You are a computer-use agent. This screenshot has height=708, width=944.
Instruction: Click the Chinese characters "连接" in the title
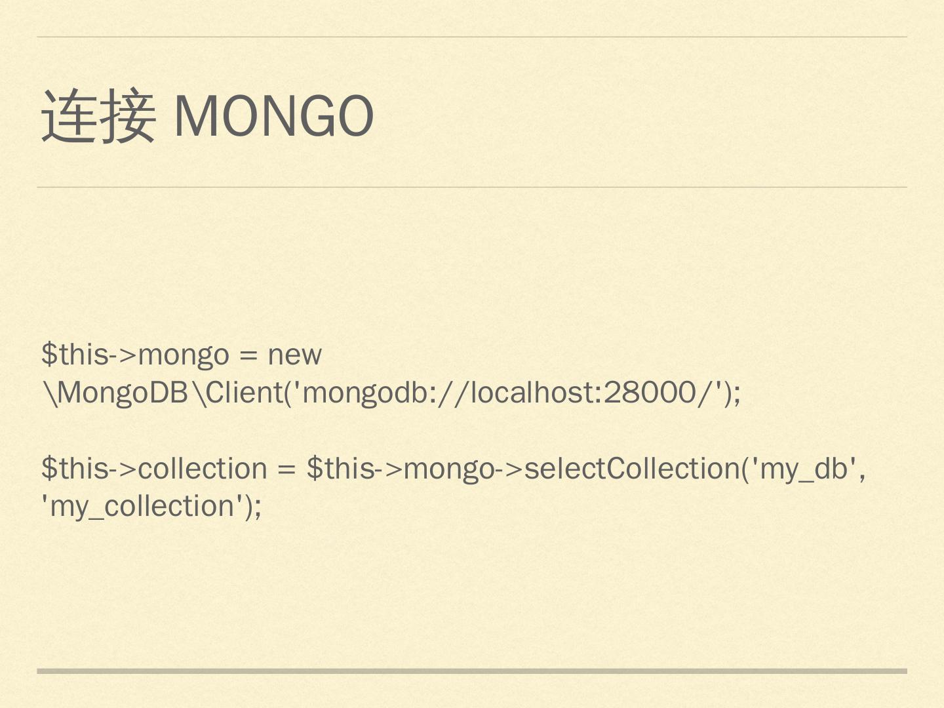tap(98, 117)
